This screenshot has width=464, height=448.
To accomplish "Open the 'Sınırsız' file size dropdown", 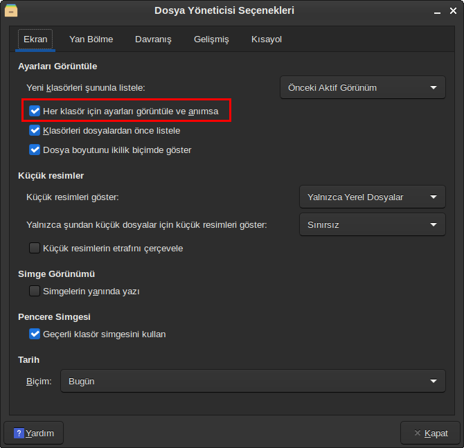I will pos(371,224).
